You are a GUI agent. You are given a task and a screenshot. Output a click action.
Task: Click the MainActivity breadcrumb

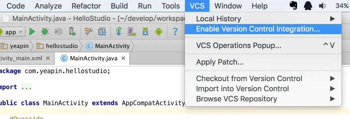pos(108,46)
